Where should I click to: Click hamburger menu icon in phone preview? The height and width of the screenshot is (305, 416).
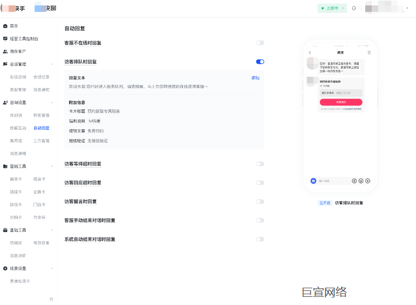click(369, 52)
